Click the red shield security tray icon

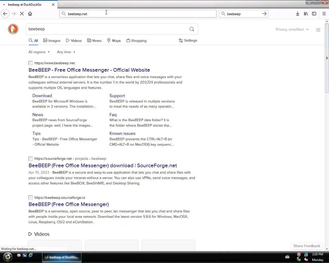[299, 255]
